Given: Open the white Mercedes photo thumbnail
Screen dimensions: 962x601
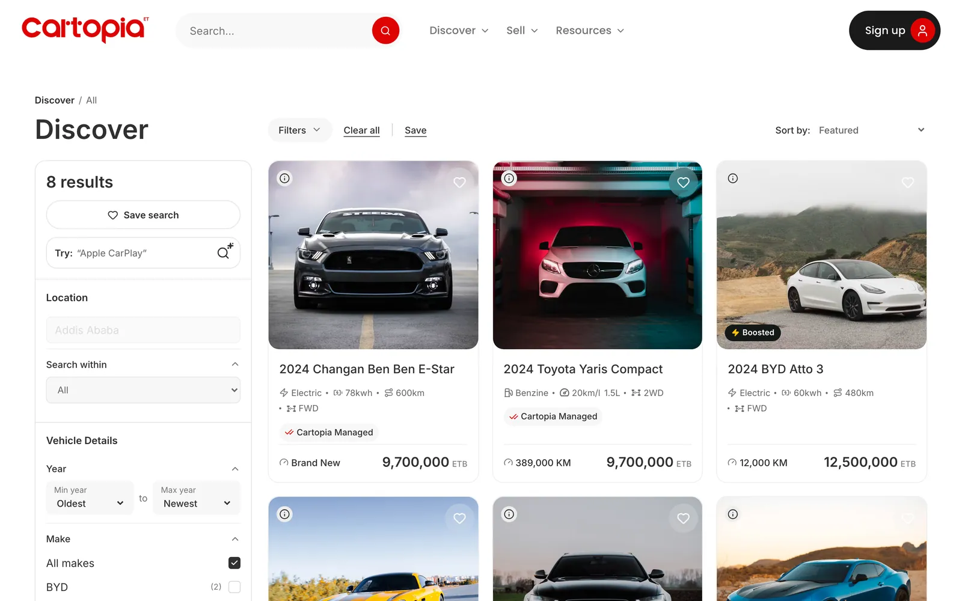Looking at the screenshot, I should click(598, 255).
